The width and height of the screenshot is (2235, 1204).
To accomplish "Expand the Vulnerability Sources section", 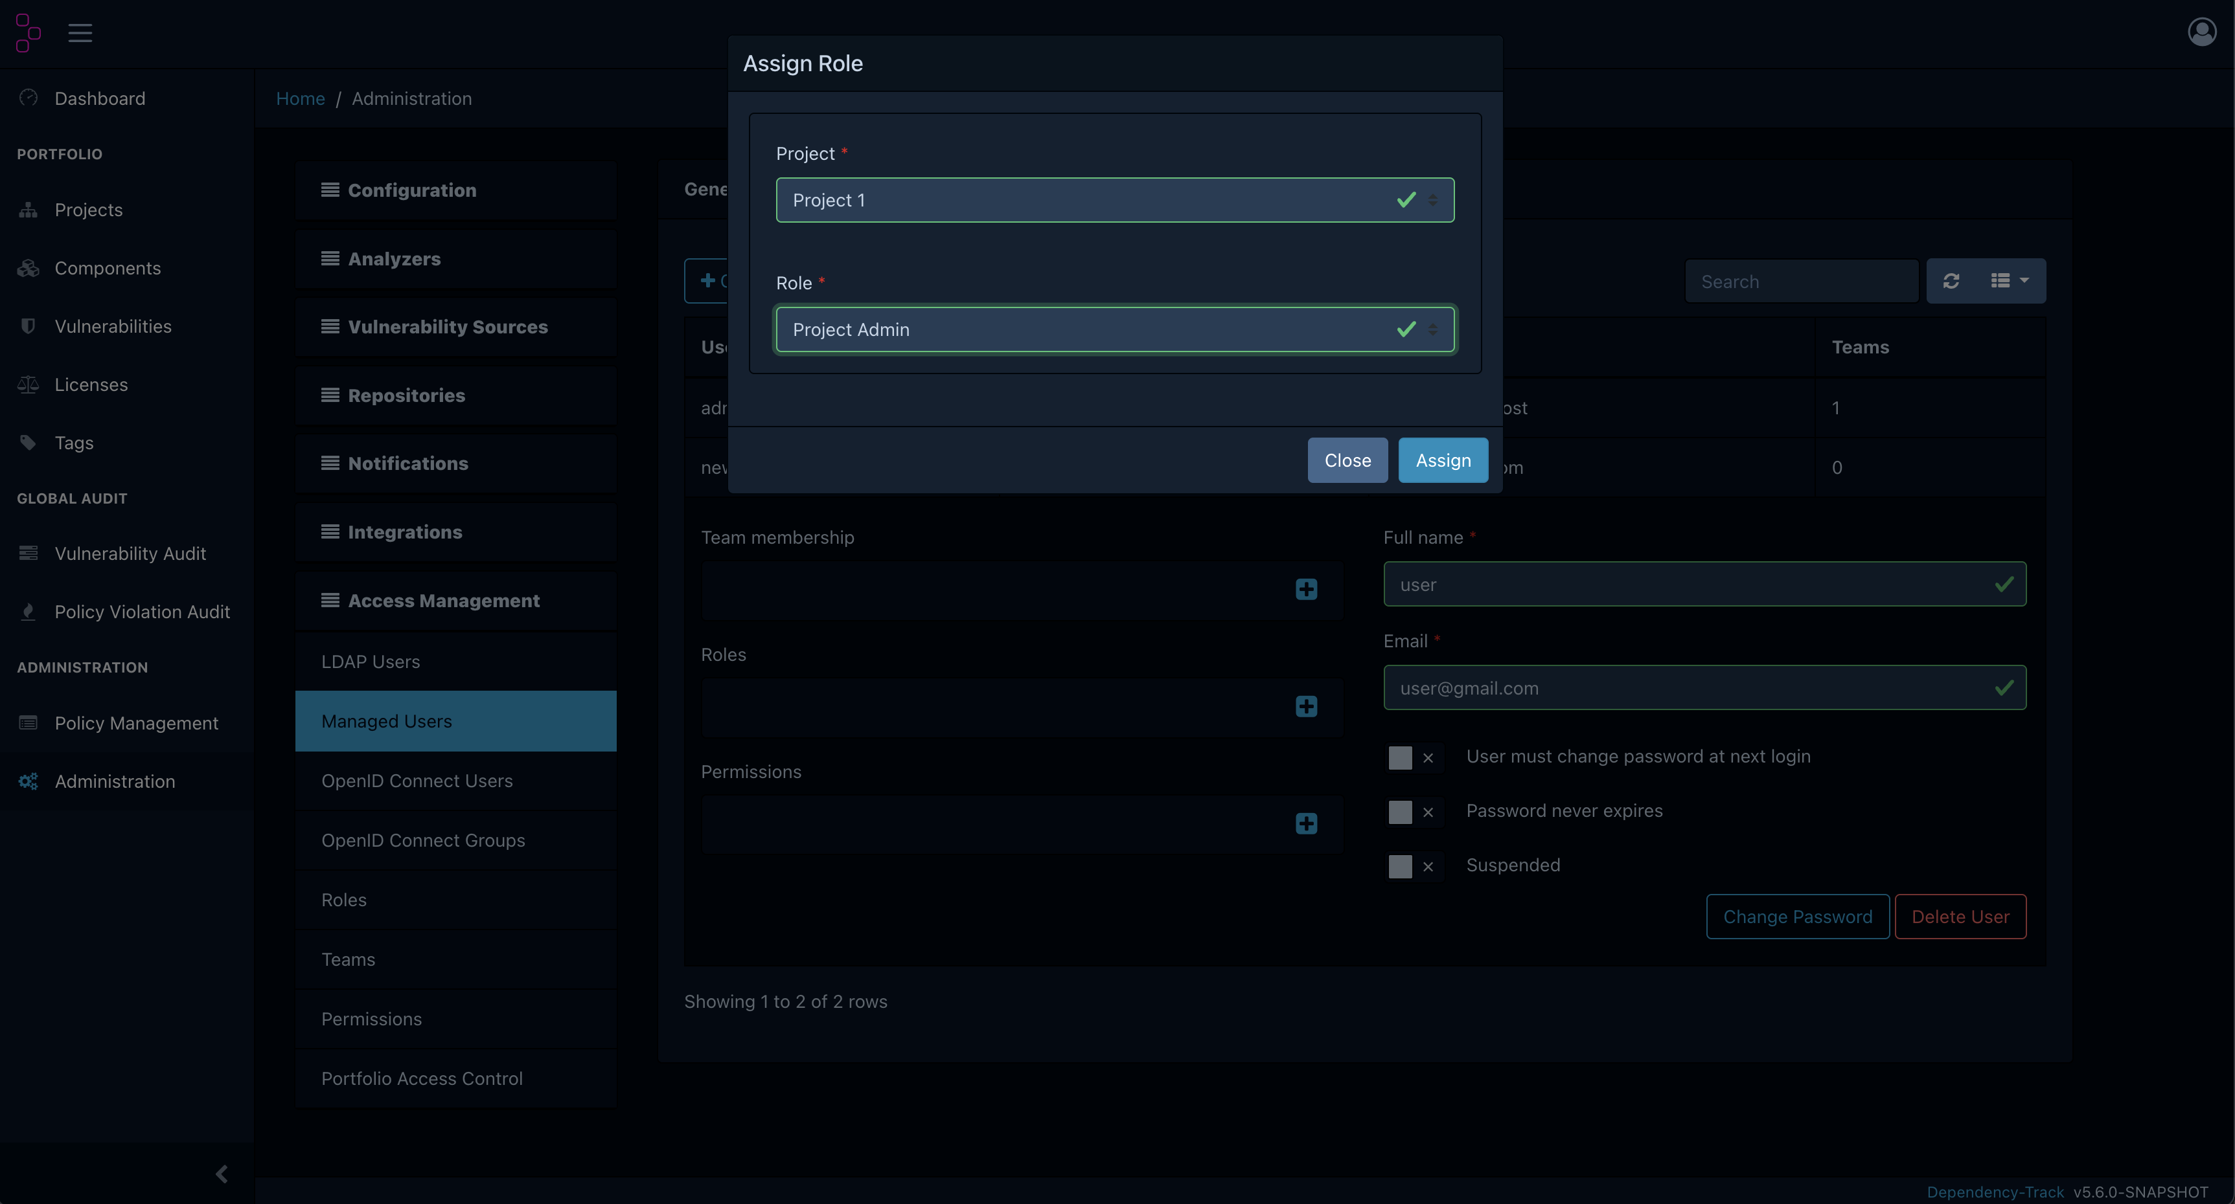I will 455,327.
